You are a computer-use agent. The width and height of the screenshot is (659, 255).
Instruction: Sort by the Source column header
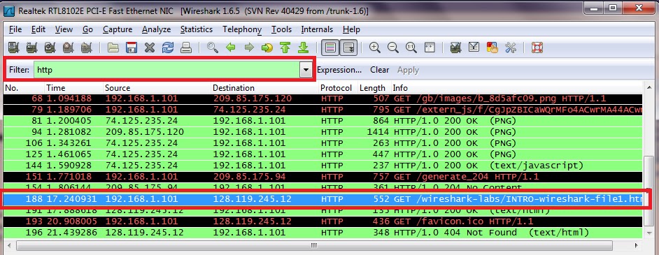pos(157,88)
